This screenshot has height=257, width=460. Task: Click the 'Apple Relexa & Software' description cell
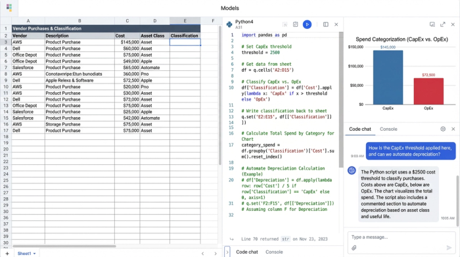pyautogui.click(x=80, y=80)
